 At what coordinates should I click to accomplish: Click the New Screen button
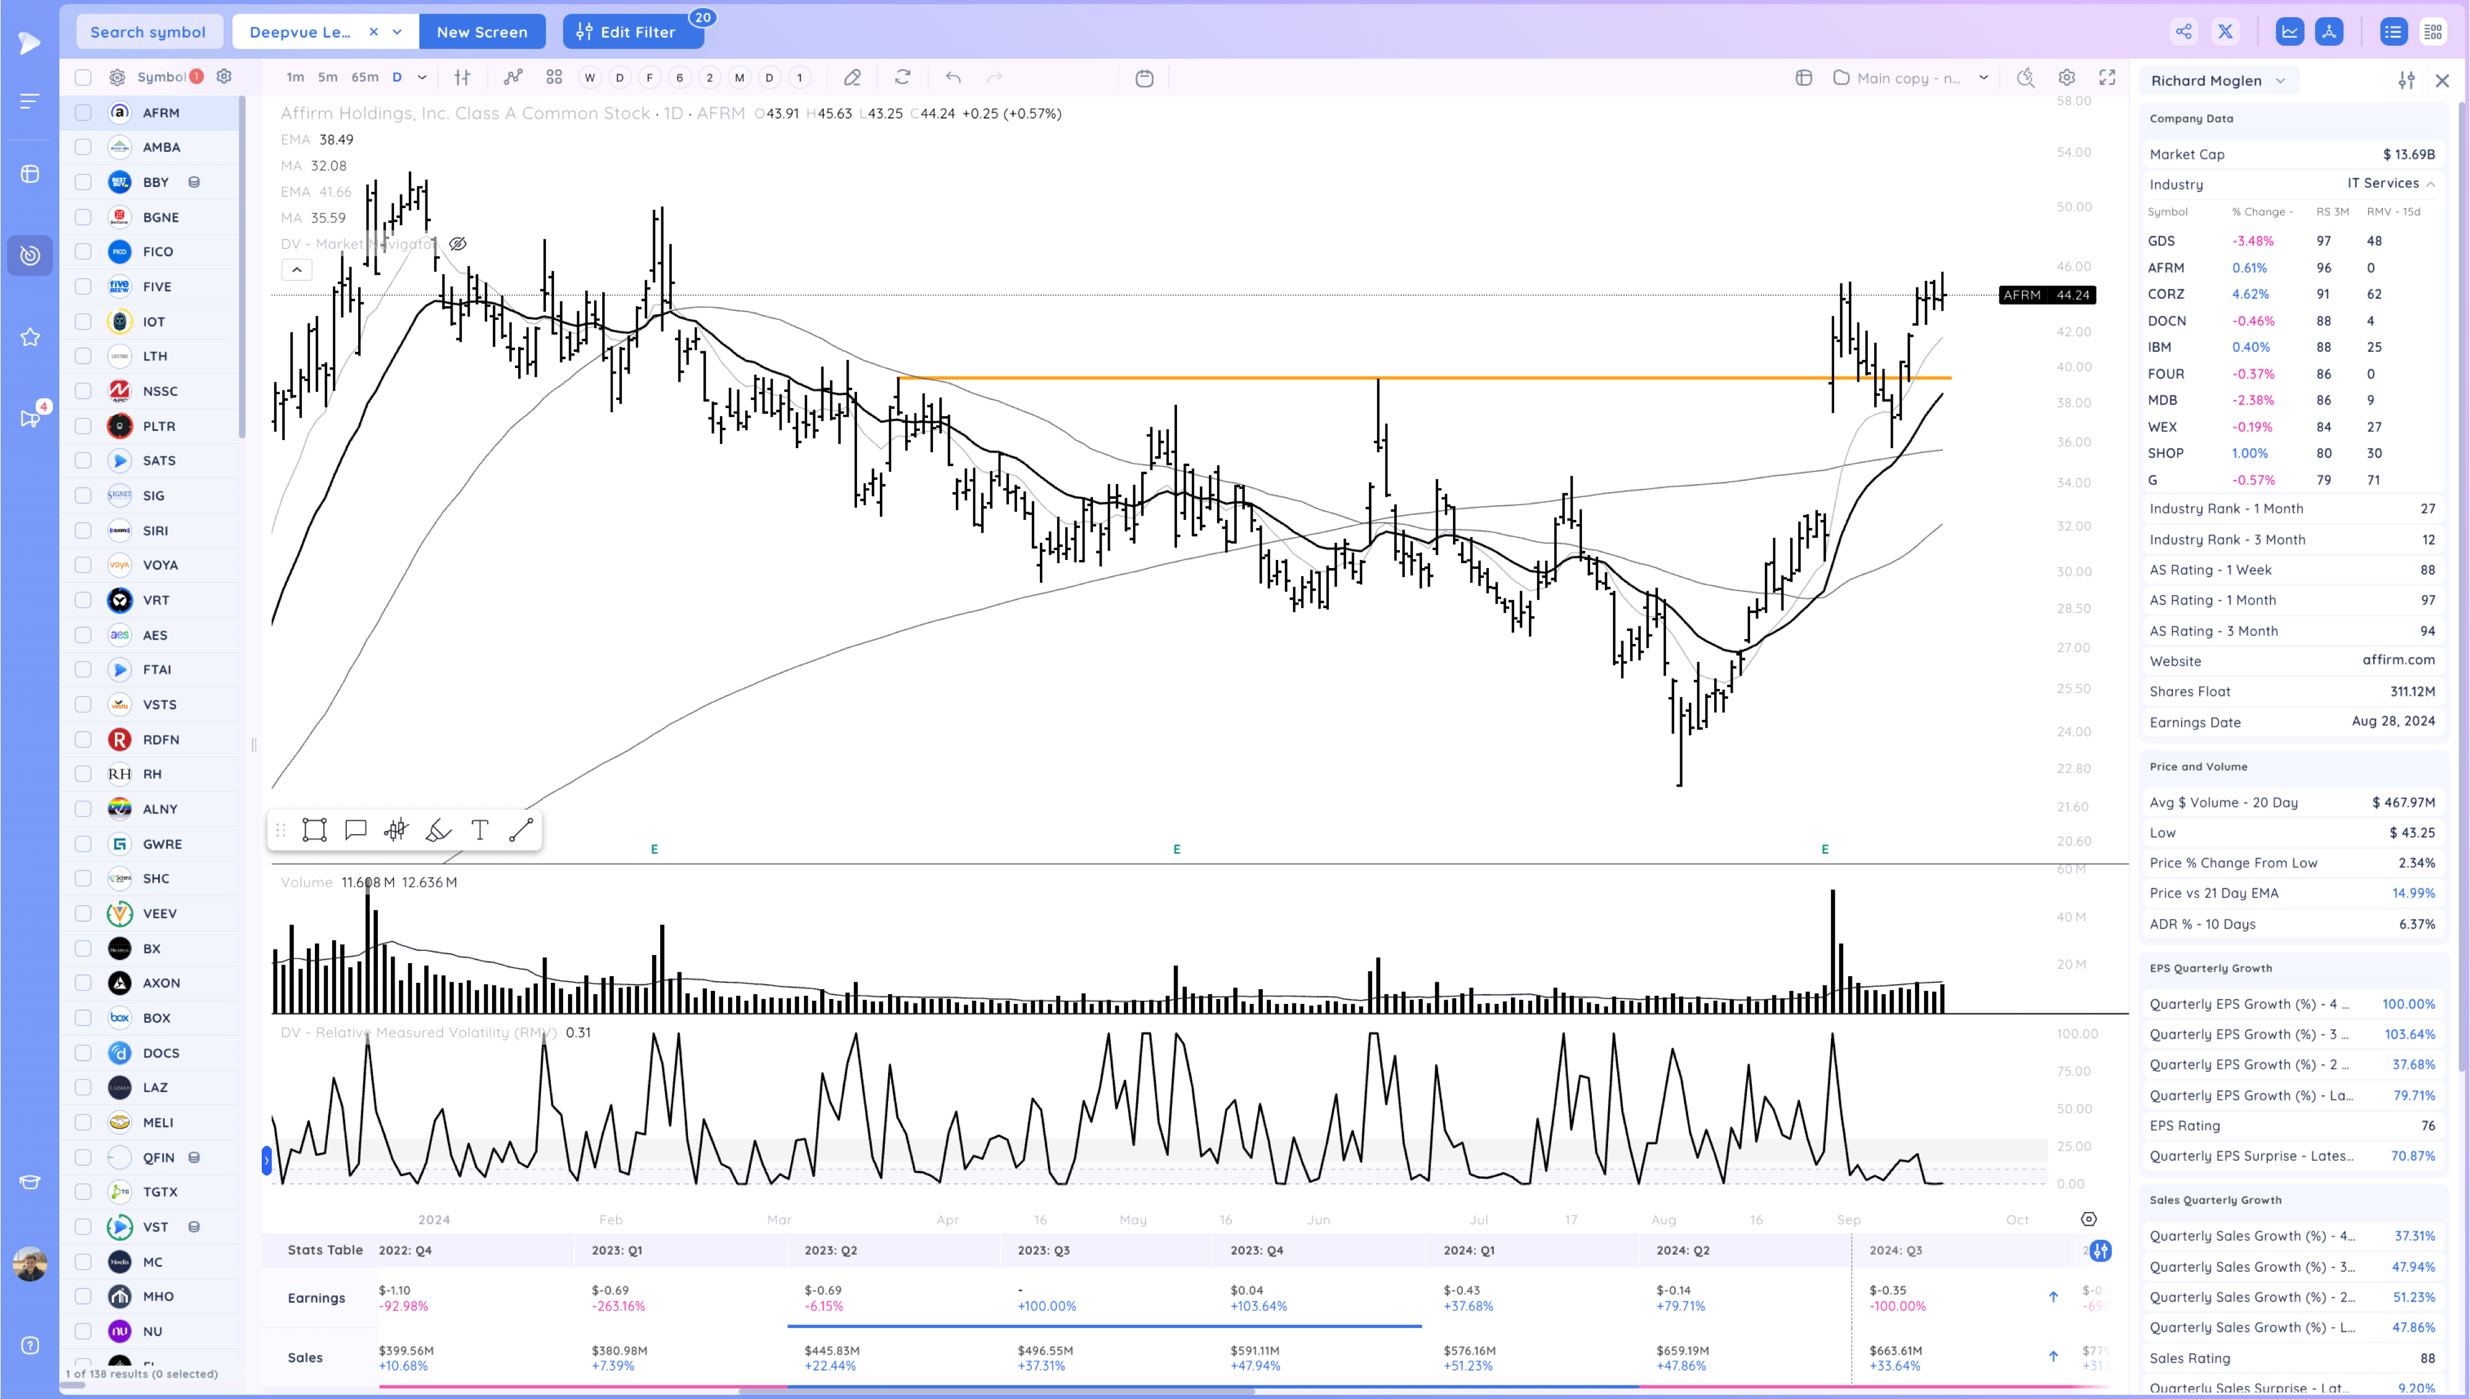pyautogui.click(x=481, y=31)
